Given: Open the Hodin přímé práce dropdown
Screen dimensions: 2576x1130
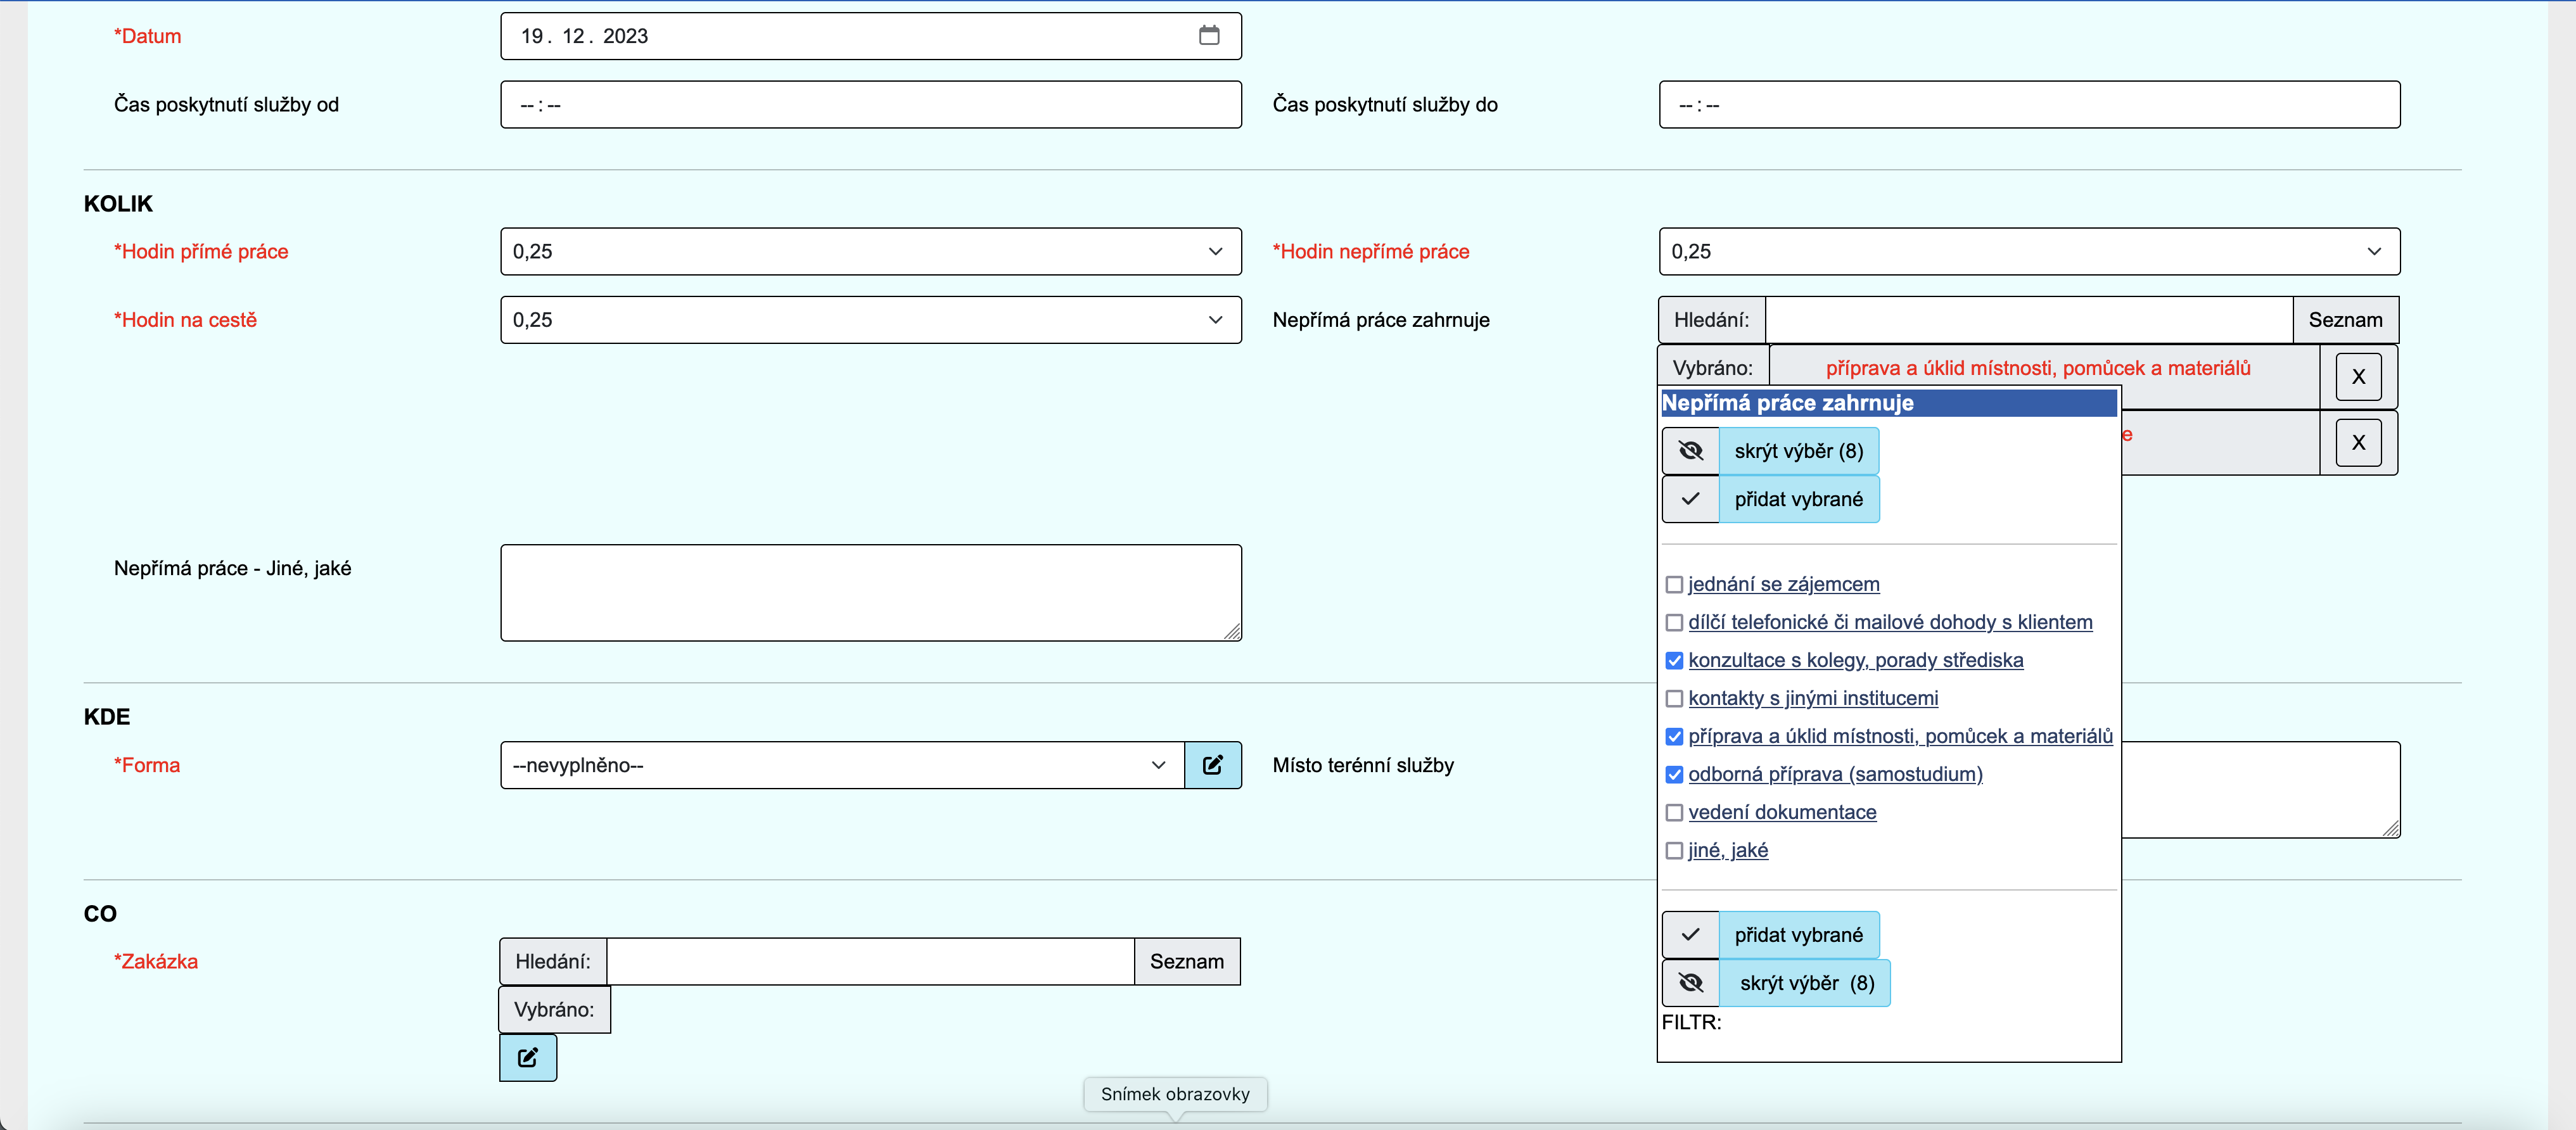Looking at the screenshot, I should [870, 252].
